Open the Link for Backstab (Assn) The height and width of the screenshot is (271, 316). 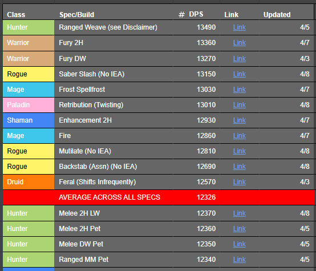click(x=239, y=167)
